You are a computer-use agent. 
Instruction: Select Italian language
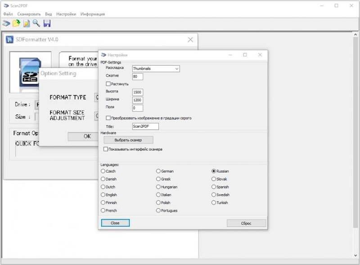[x=158, y=195]
